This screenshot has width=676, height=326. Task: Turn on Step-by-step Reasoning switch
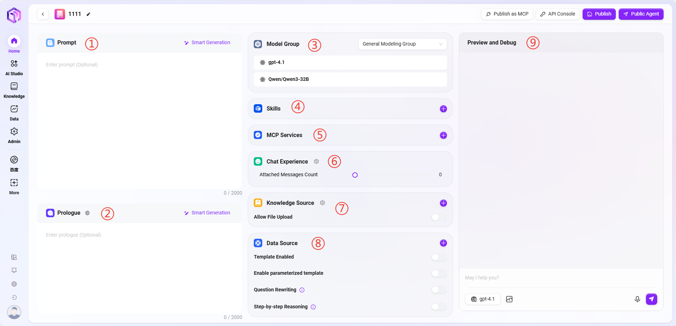(x=439, y=307)
